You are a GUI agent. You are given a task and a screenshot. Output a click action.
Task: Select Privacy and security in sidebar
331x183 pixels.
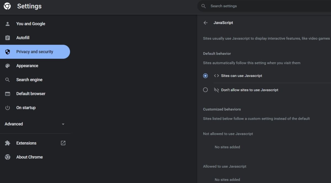[35, 52]
